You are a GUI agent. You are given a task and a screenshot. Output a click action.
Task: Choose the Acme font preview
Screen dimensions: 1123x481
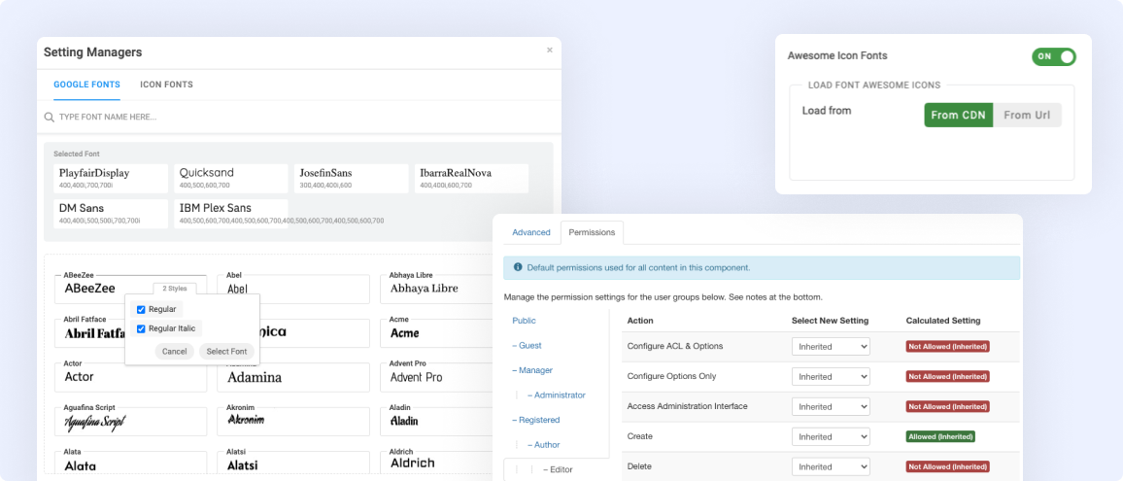(438, 333)
